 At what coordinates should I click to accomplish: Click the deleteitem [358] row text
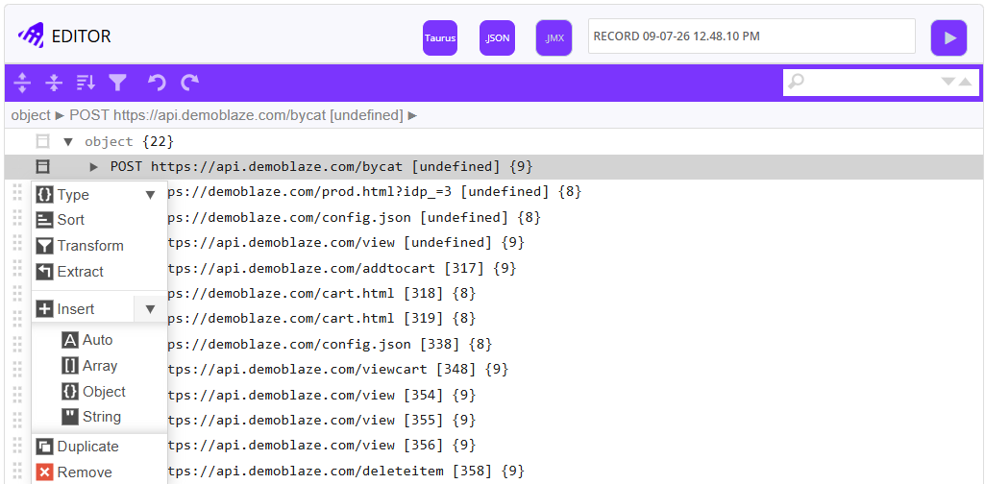pyautogui.click(x=347, y=471)
